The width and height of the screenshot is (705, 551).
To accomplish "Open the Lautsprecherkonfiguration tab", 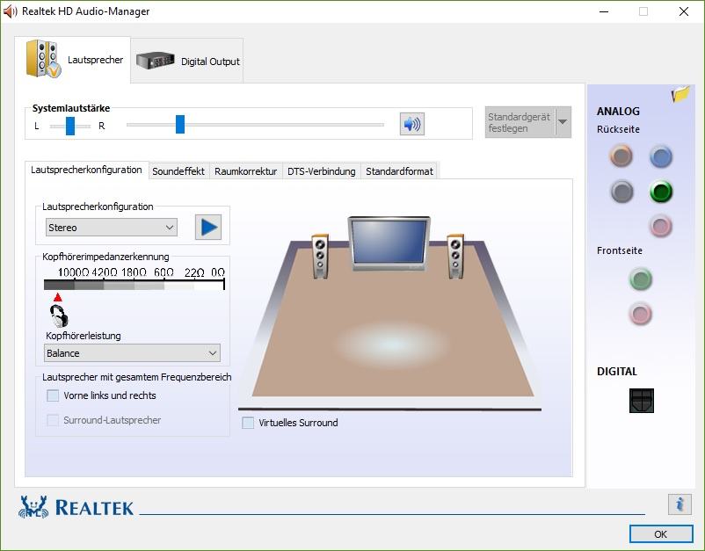I will [x=86, y=170].
